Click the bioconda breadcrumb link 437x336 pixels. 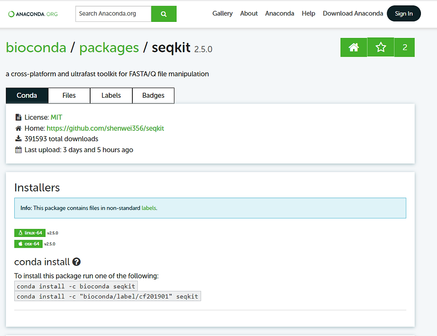click(x=36, y=48)
